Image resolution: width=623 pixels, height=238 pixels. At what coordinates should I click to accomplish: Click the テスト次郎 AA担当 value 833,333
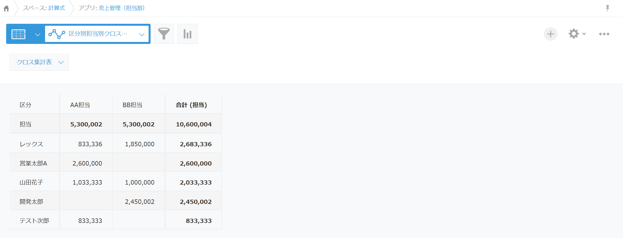(x=90, y=221)
